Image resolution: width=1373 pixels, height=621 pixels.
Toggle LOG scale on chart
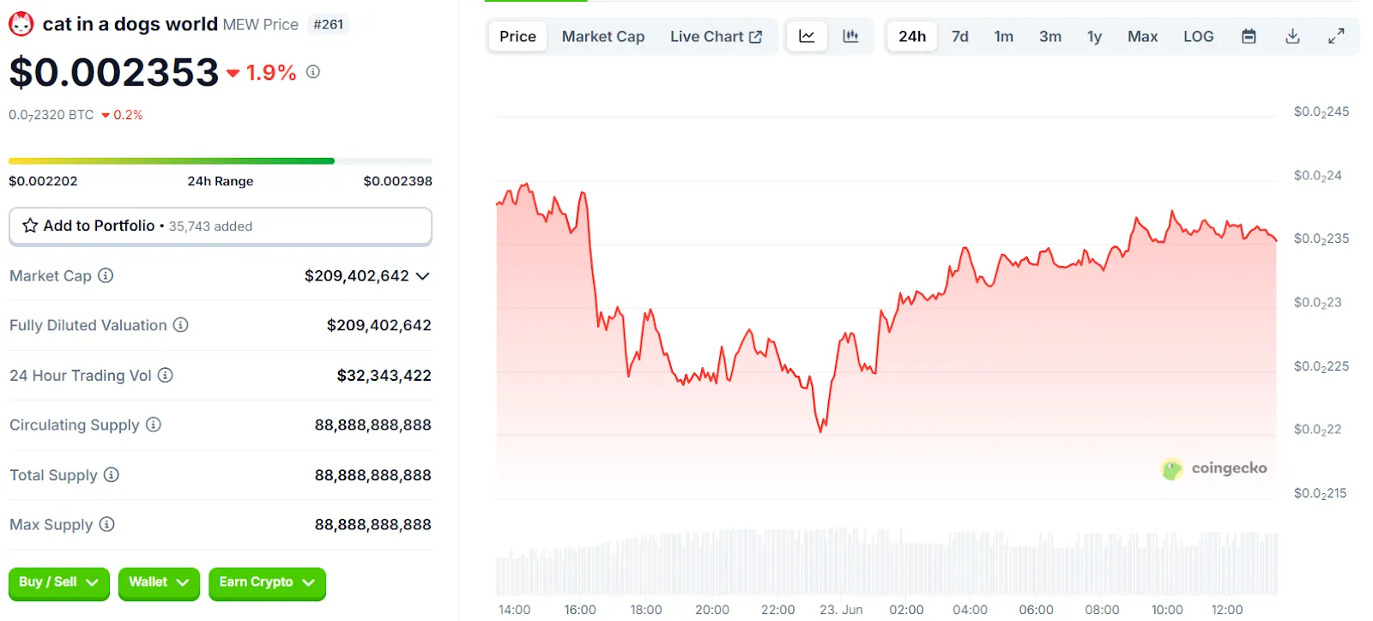point(1198,36)
